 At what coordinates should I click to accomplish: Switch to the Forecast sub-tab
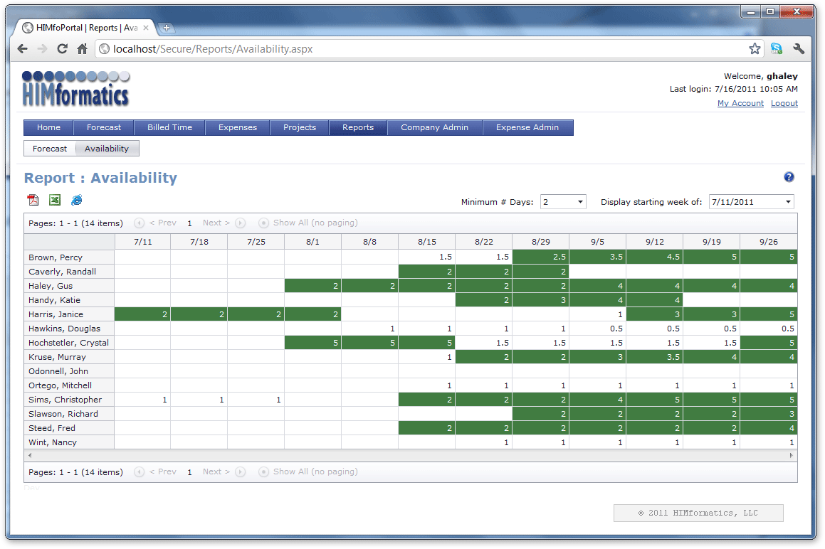[x=50, y=149]
